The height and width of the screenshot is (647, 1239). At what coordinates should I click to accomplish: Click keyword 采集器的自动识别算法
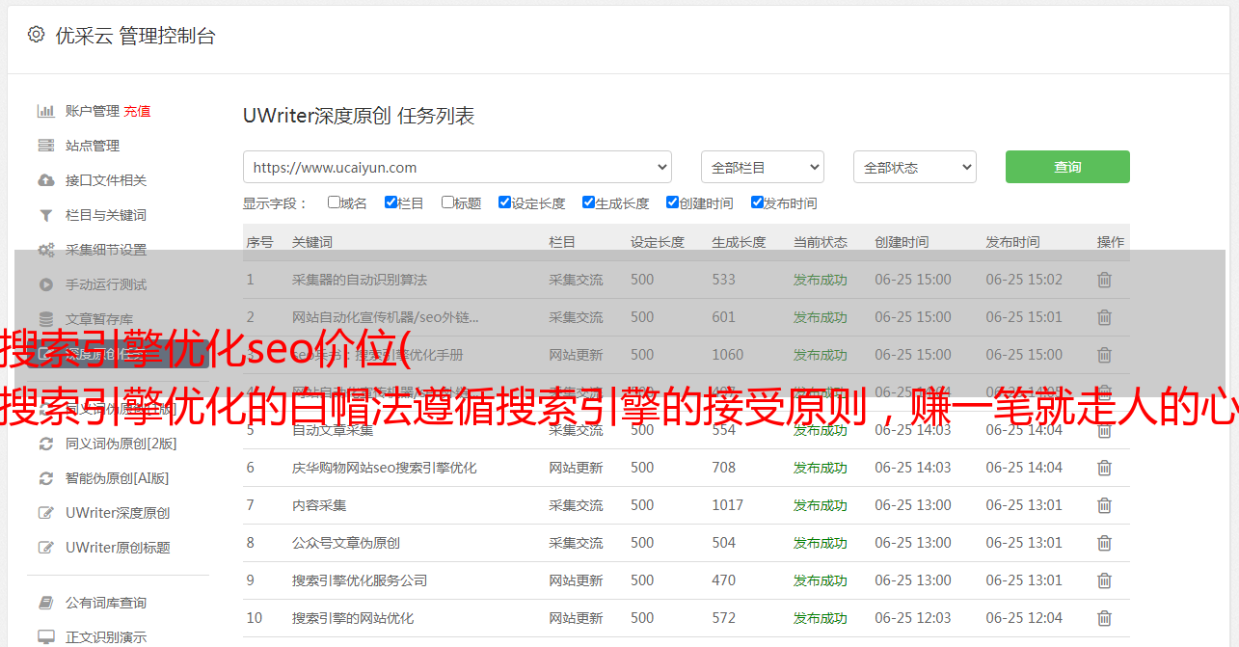click(360, 280)
